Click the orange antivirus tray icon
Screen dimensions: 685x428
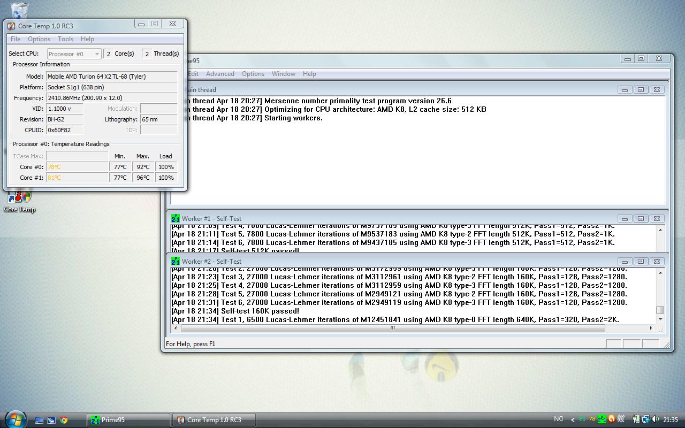[611, 419]
